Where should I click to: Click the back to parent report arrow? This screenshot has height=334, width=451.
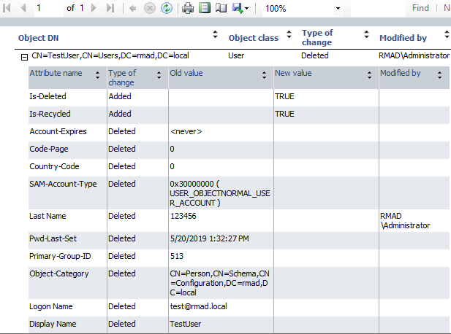pos(132,8)
